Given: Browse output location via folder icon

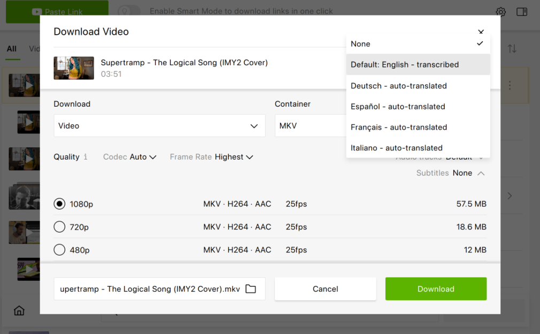Looking at the screenshot, I should pyautogui.click(x=251, y=289).
